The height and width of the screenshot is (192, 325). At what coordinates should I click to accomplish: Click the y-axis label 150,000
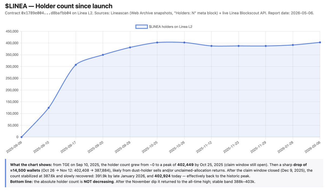(12, 102)
